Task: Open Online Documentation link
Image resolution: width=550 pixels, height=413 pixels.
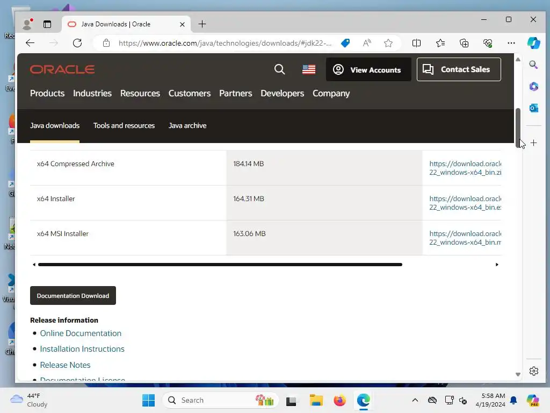Action: pyautogui.click(x=81, y=333)
